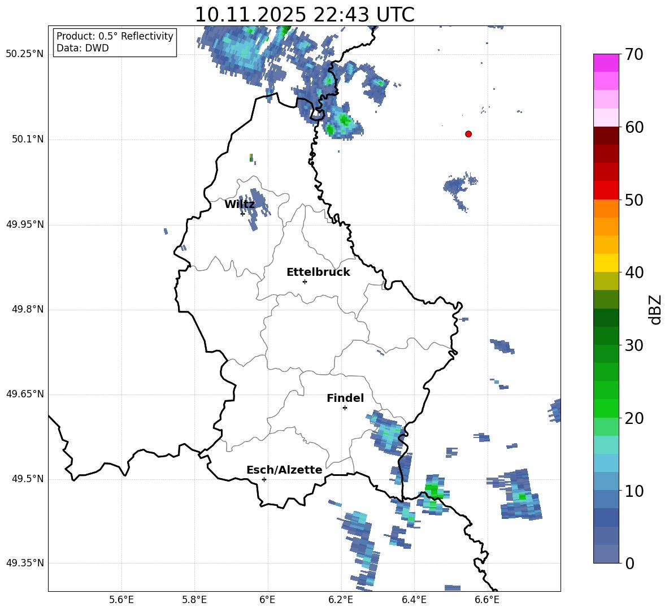Click the Data: DWD text
The image size is (669, 611).
pyautogui.click(x=82, y=48)
